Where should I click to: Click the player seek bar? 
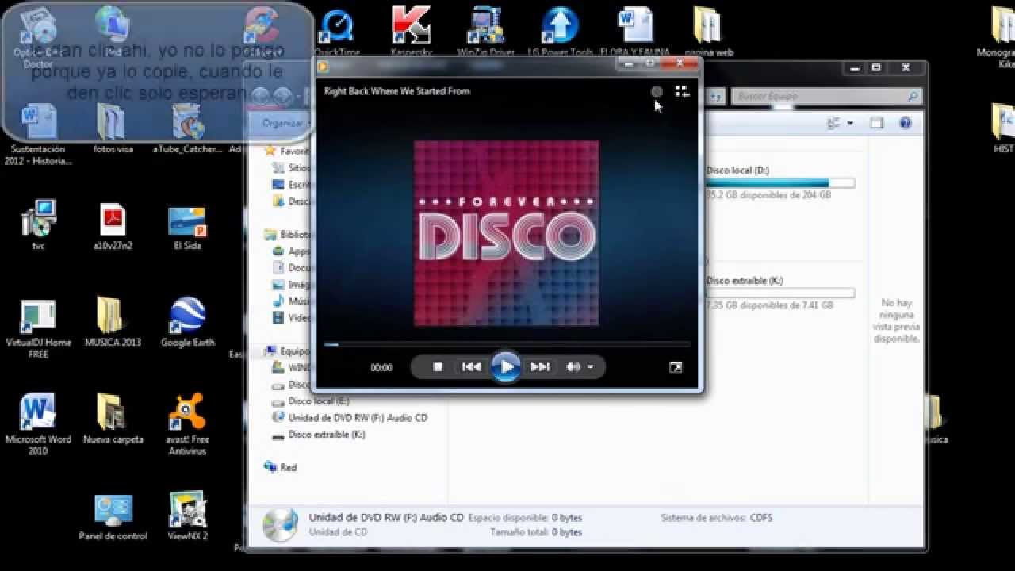coord(507,344)
